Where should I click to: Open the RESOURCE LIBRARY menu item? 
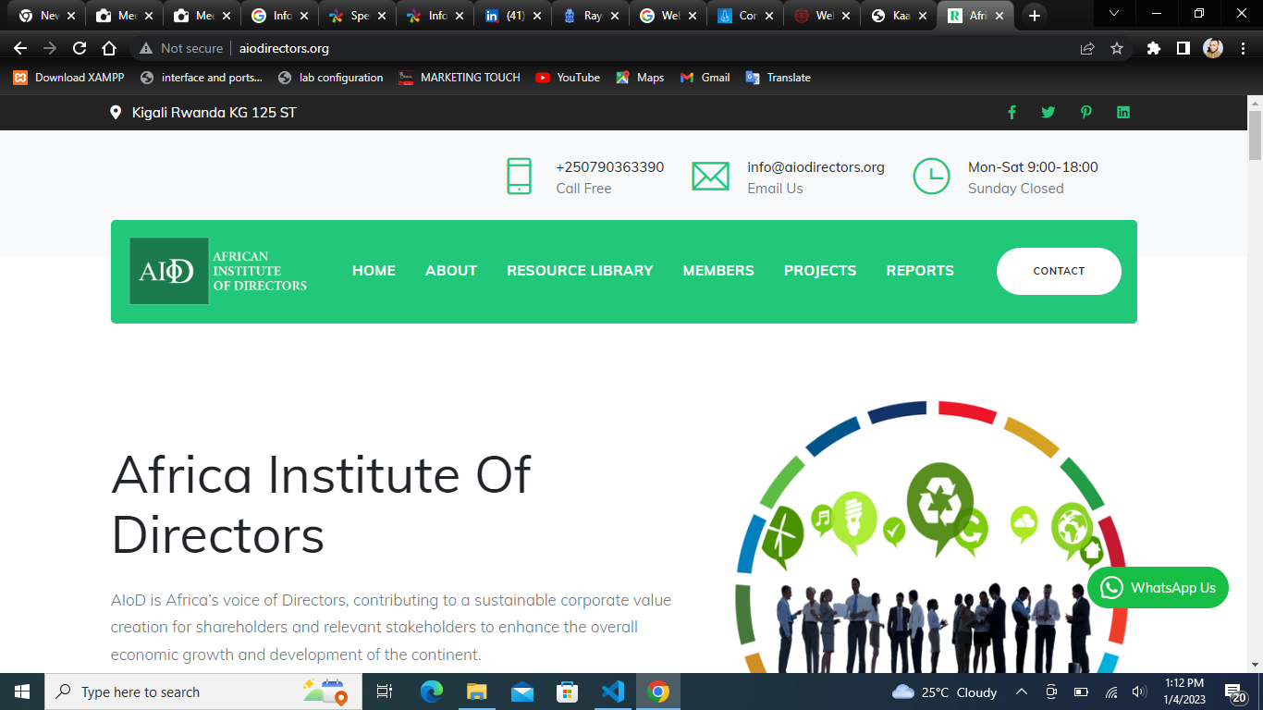click(580, 271)
